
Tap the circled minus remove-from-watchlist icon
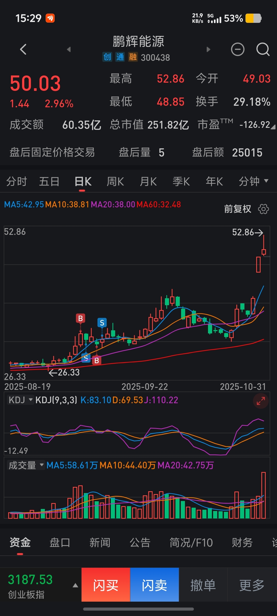coord(238,49)
